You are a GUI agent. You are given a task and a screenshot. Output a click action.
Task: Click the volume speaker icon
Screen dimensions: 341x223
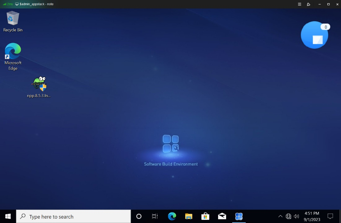coord(296,216)
